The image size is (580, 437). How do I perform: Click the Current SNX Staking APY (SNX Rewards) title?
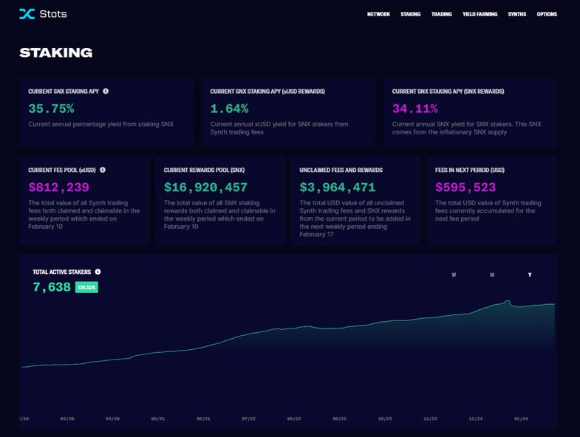(x=448, y=92)
